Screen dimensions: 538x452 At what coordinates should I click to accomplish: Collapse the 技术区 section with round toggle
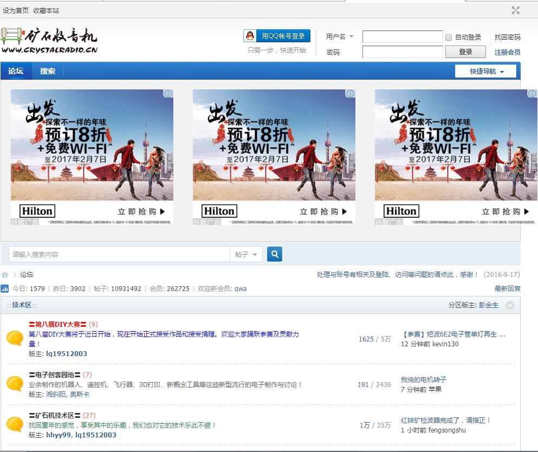510,305
